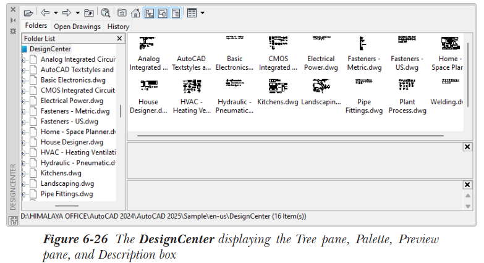This screenshot has width=484, height=263.
Task: Expand Basic Electronics.dwg tree node
Action: pyautogui.click(x=23, y=81)
